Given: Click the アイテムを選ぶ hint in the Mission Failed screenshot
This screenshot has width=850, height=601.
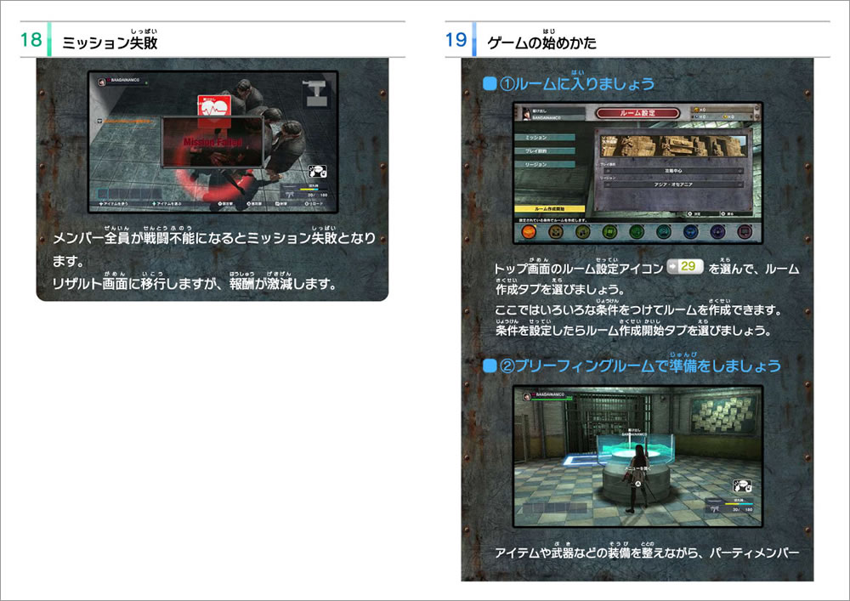Looking at the screenshot, I should pyautogui.click(x=167, y=204).
